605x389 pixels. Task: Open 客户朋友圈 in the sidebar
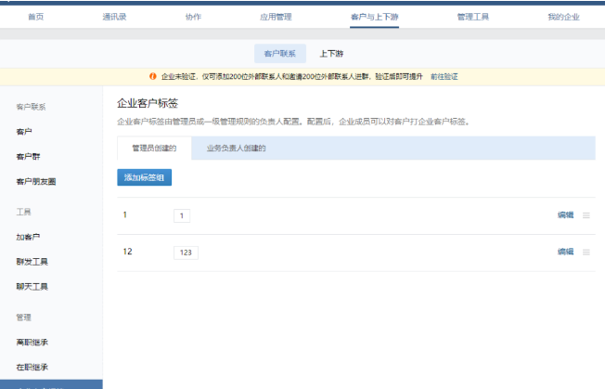point(35,181)
